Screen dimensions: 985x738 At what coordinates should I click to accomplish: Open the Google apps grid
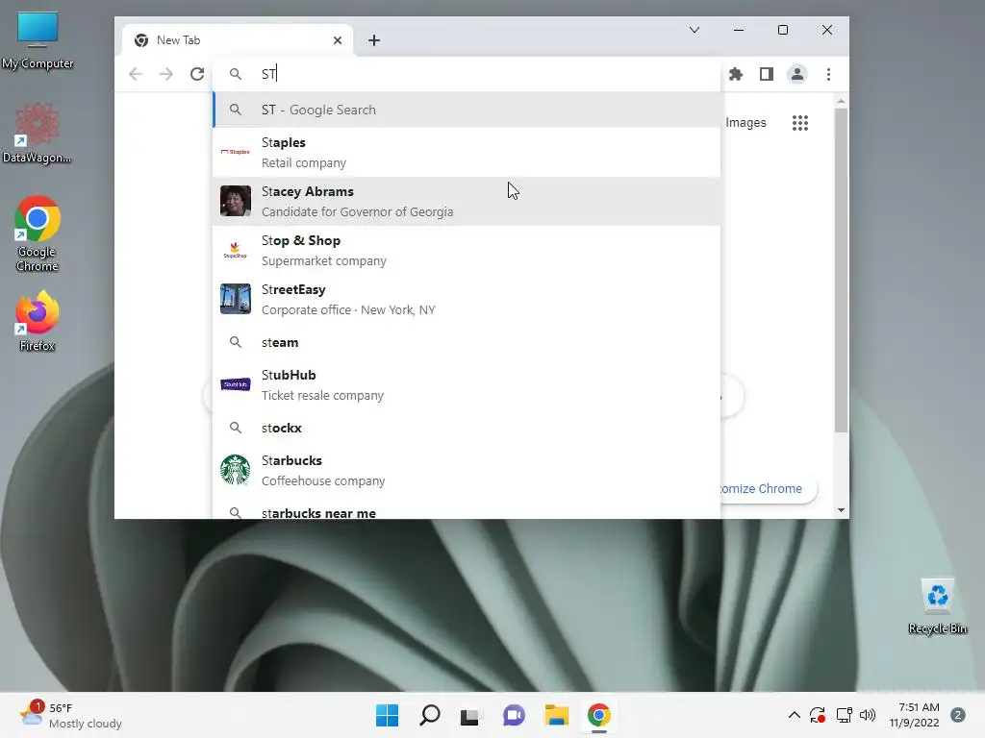tap(799, 123)
